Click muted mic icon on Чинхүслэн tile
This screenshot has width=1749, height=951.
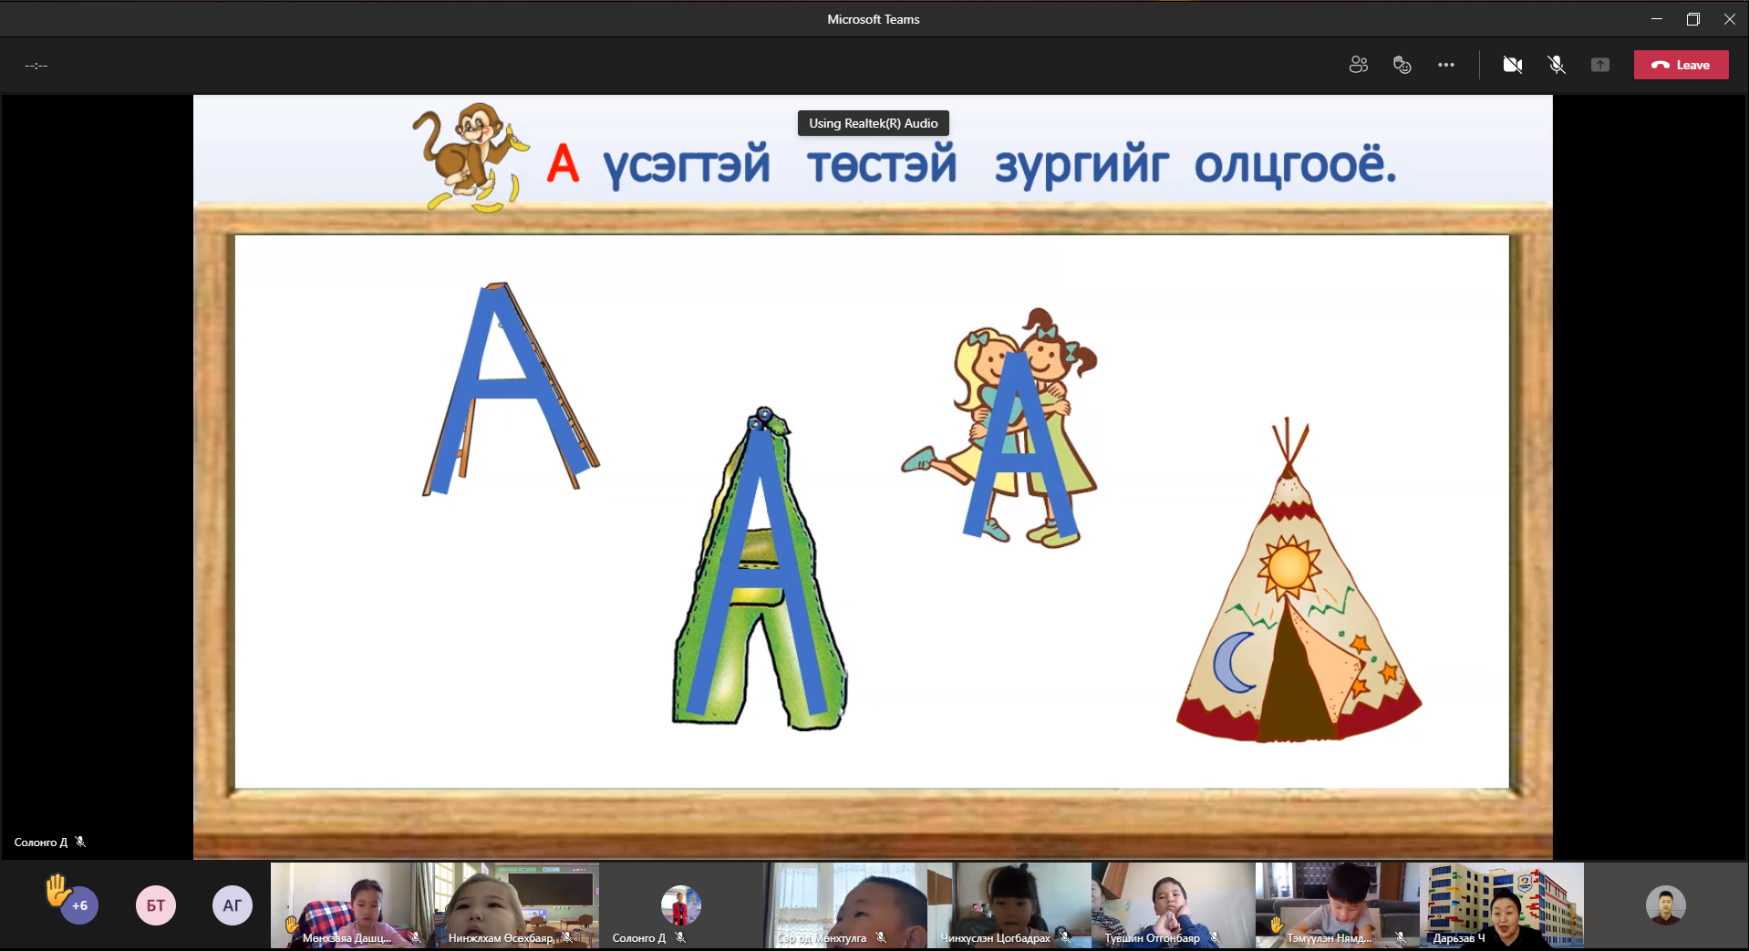click(1064, 937)
